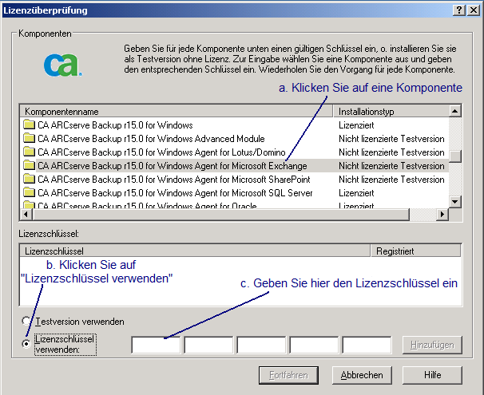Click folder icon of Agent for Microsoft SQL Server row
484x395 pixels.
(x=29, y=193)
